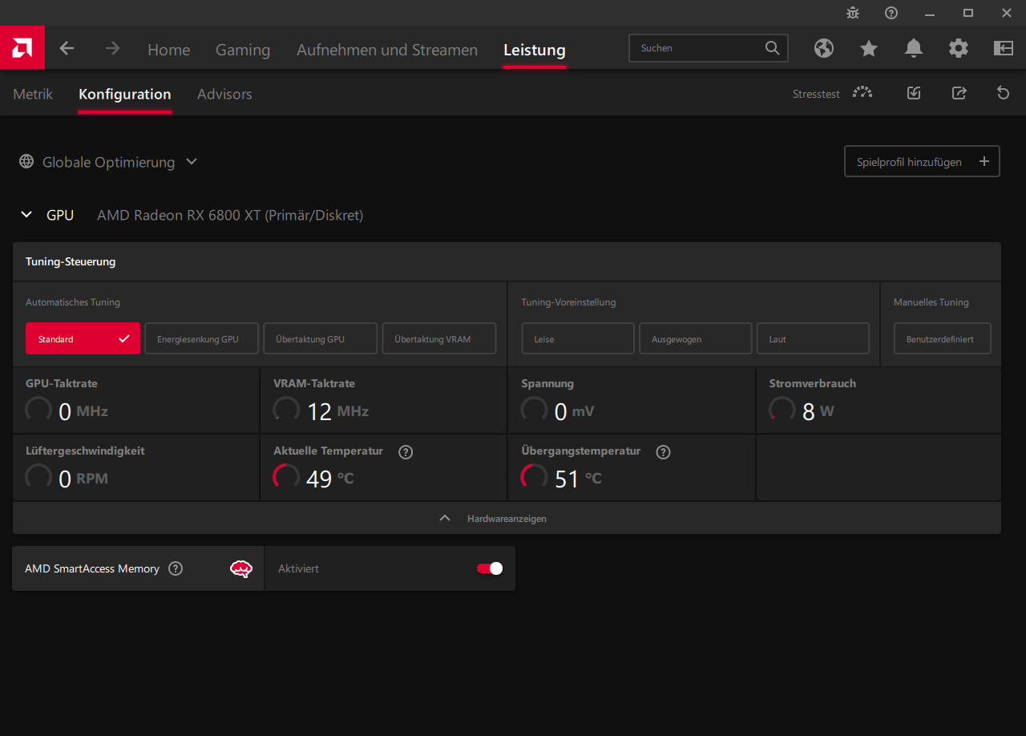Screen dimensions: 1026x736
Task: Expand the Globale Optimierung dropdown
Action: pyautogui.click(x=192, y=162)
